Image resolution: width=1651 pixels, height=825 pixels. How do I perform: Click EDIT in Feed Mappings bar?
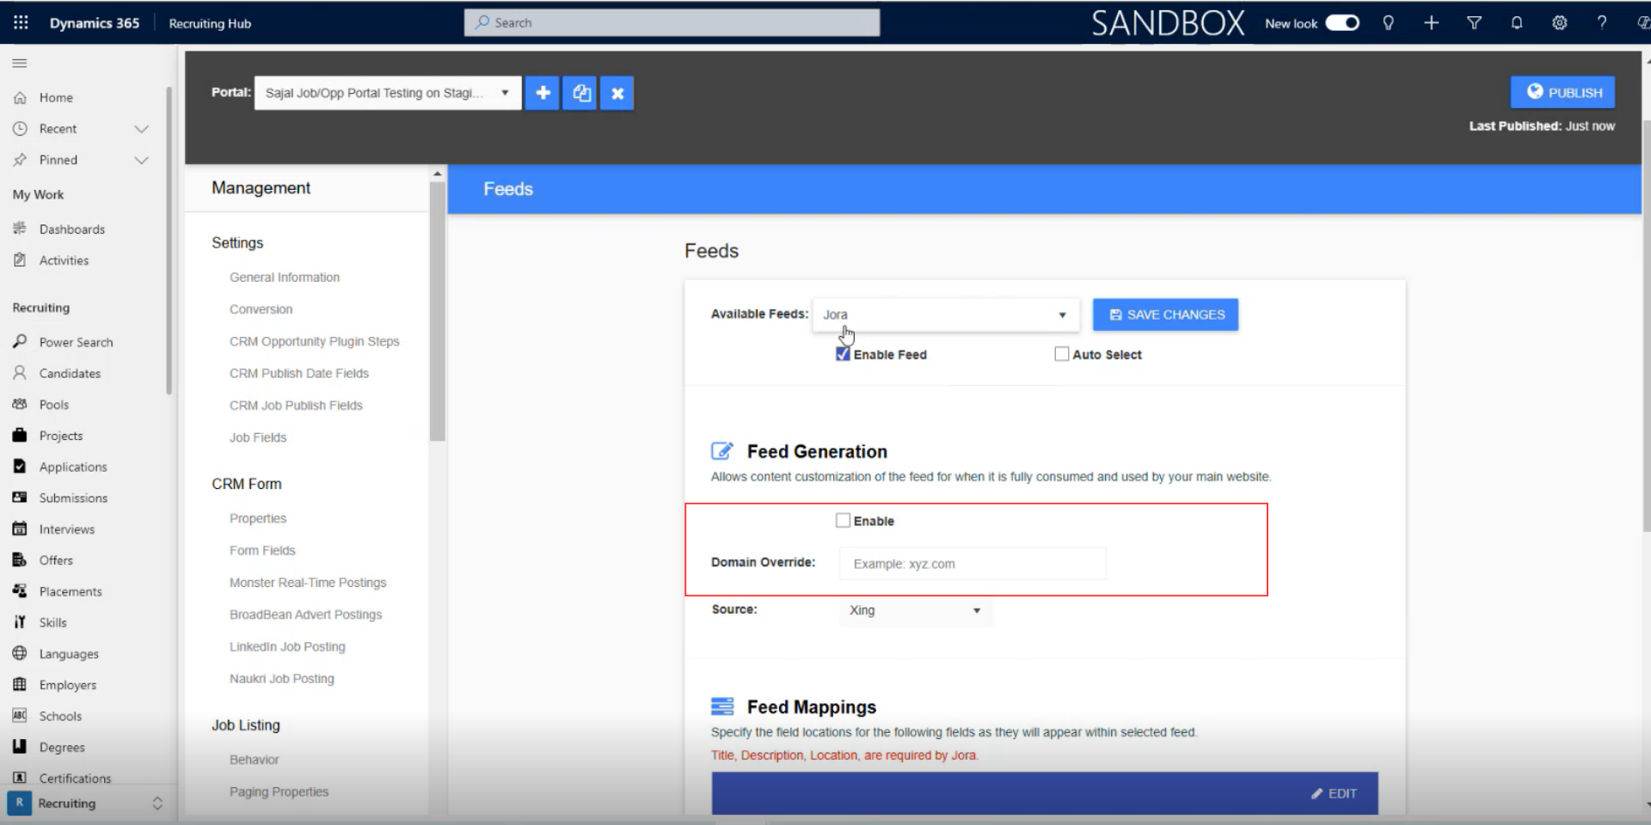point(1334,793)
